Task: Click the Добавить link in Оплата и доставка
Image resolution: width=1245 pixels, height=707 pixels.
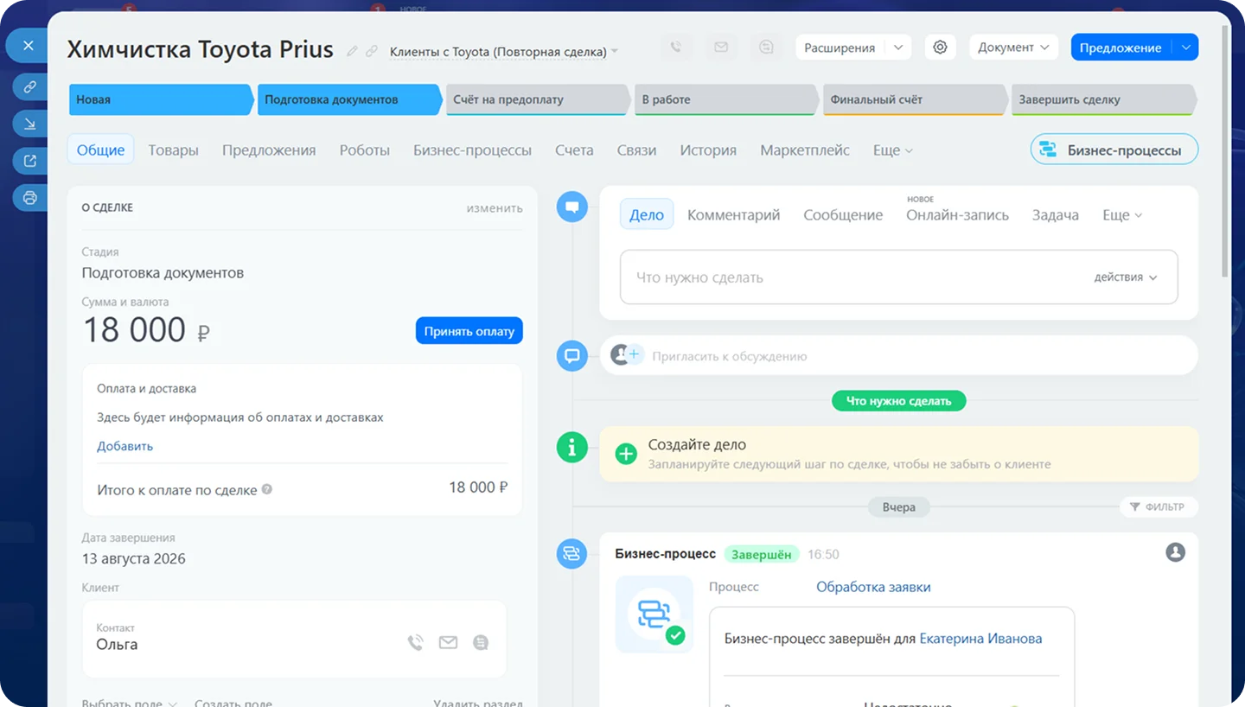Action: coord(124,446)
